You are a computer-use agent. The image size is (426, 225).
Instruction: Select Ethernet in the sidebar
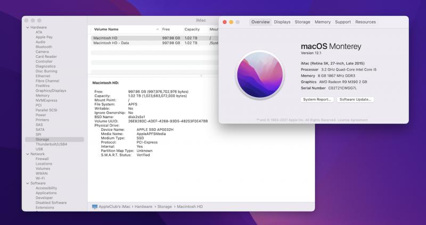point(43,76)
